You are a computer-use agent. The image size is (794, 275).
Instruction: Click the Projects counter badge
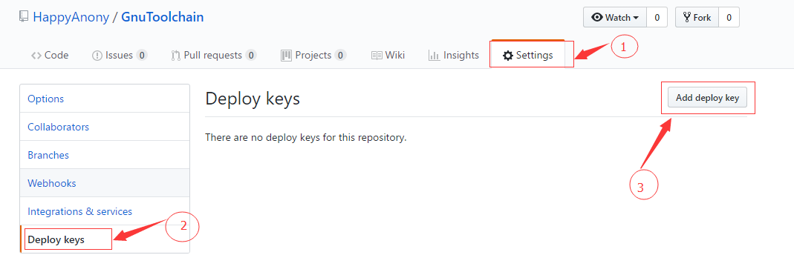[340, 55]
